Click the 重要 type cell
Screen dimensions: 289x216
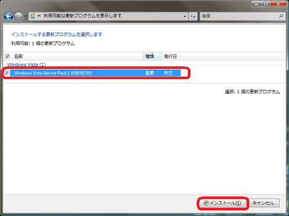pos(150,73)
